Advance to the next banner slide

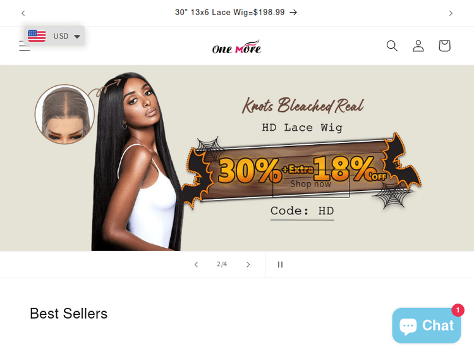248,265
